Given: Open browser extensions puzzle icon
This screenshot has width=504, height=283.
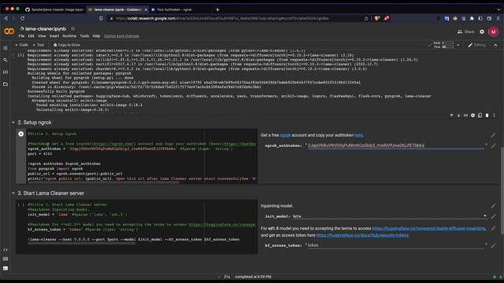Looking at the screenshot, I should (x=472, y=19).
